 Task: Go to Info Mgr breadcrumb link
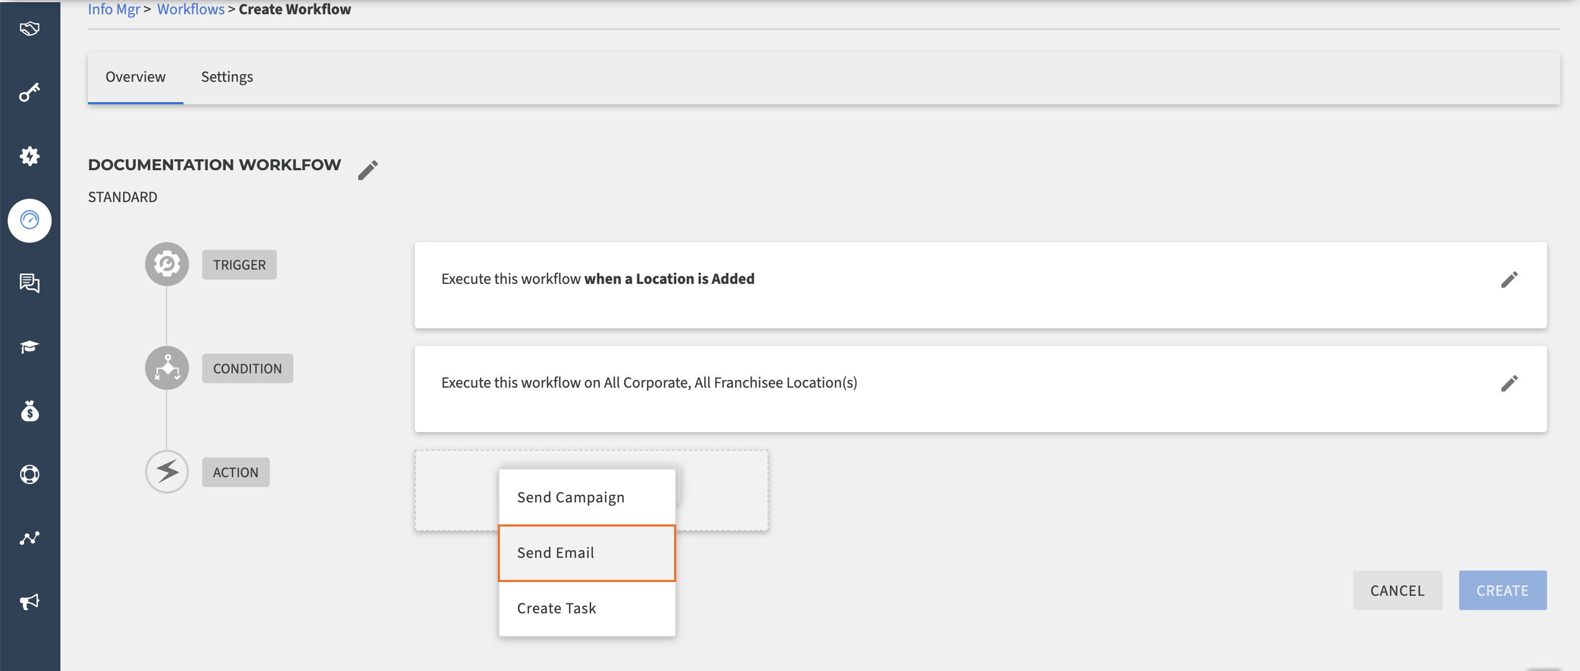pyautogui.click(x=114, y=9)
